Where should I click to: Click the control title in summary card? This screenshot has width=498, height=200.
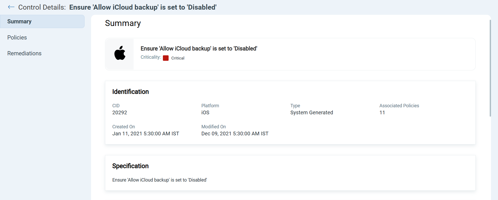[199, 49]
